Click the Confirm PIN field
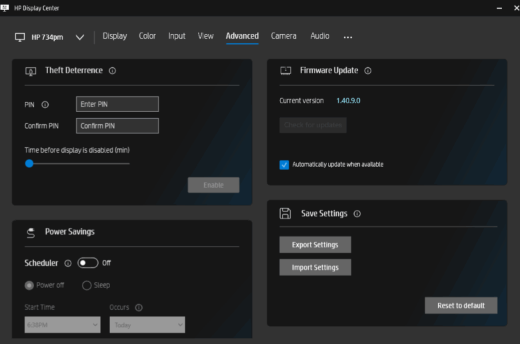Viewport: 520px width, 344px height. [117, 126]
